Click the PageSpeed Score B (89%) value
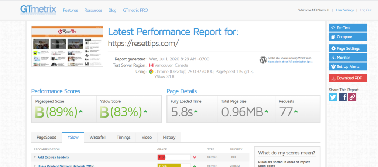The image size is (378, 167). coord(56,112)
